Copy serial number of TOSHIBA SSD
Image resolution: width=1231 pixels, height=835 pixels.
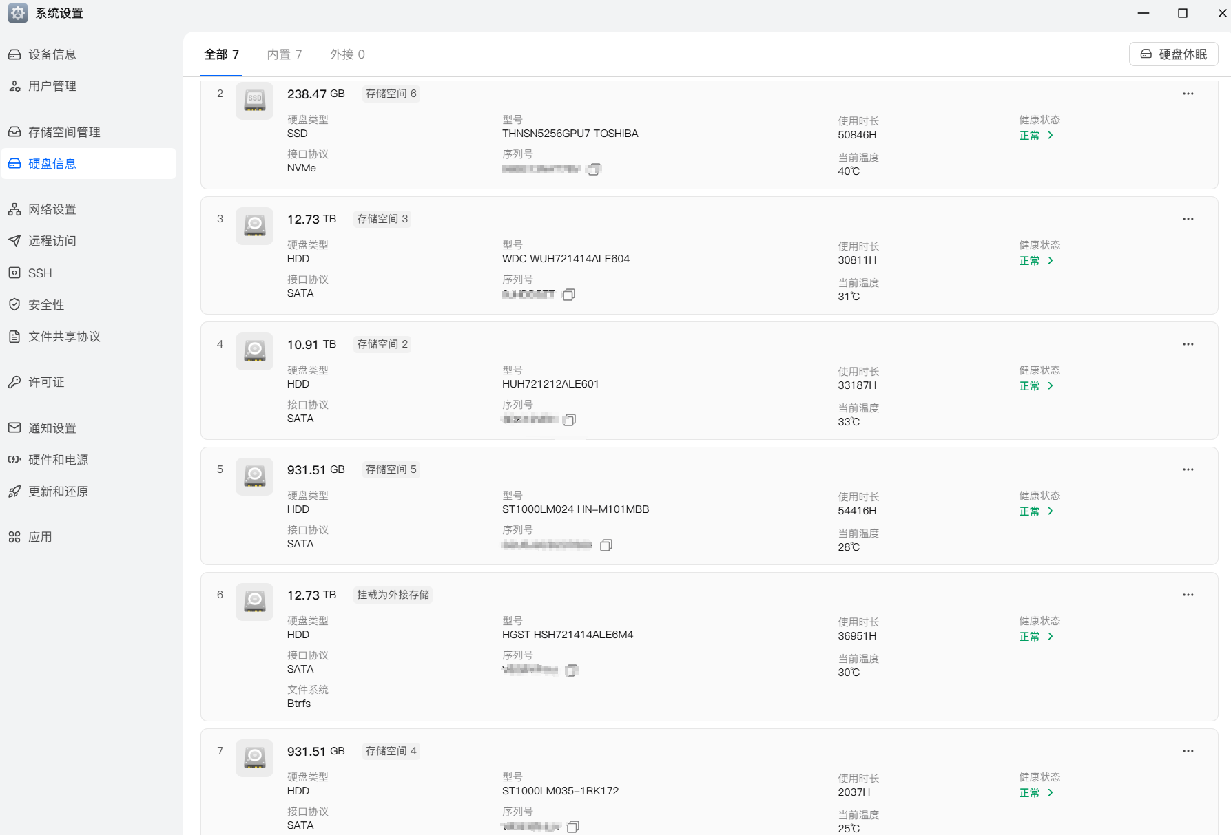(594, 169)
